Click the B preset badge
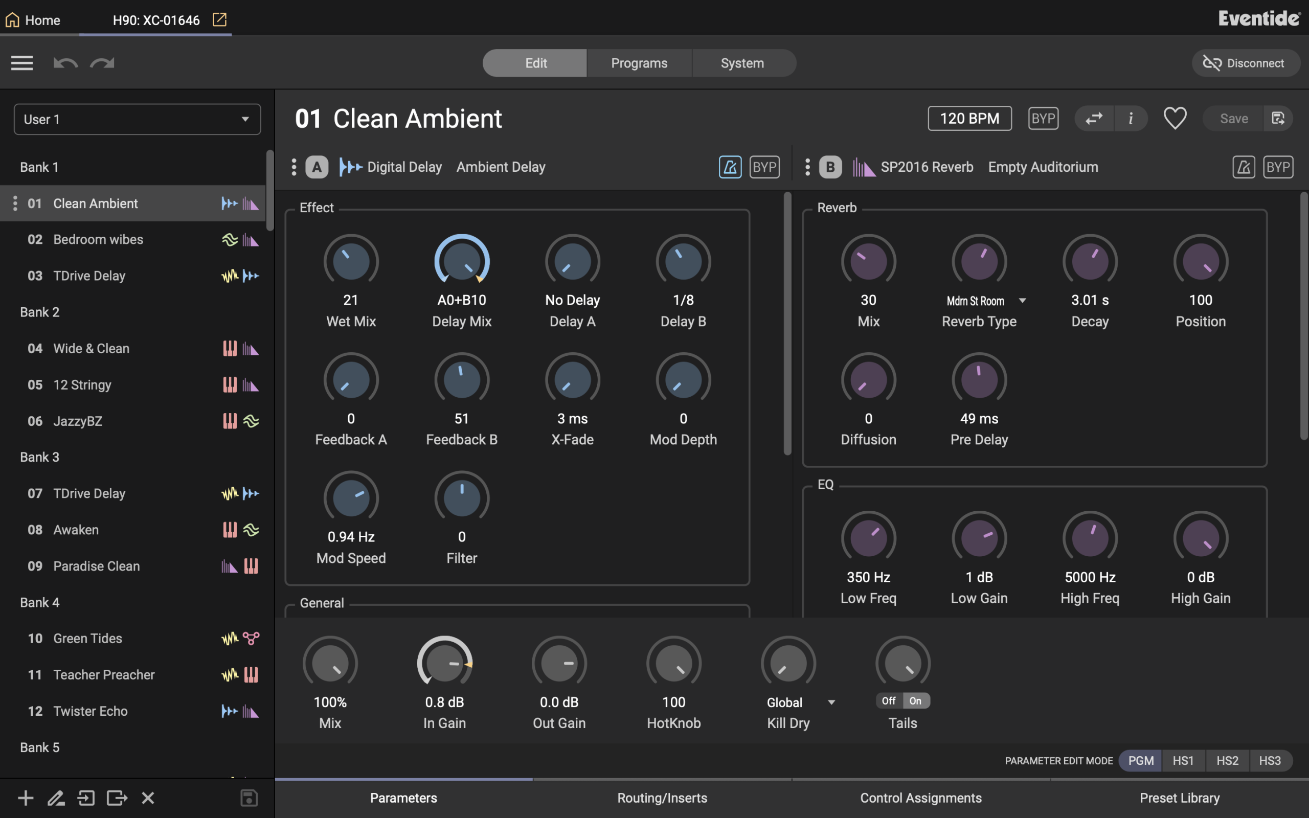Viewport: 1309px width, 818px height. 830,167
